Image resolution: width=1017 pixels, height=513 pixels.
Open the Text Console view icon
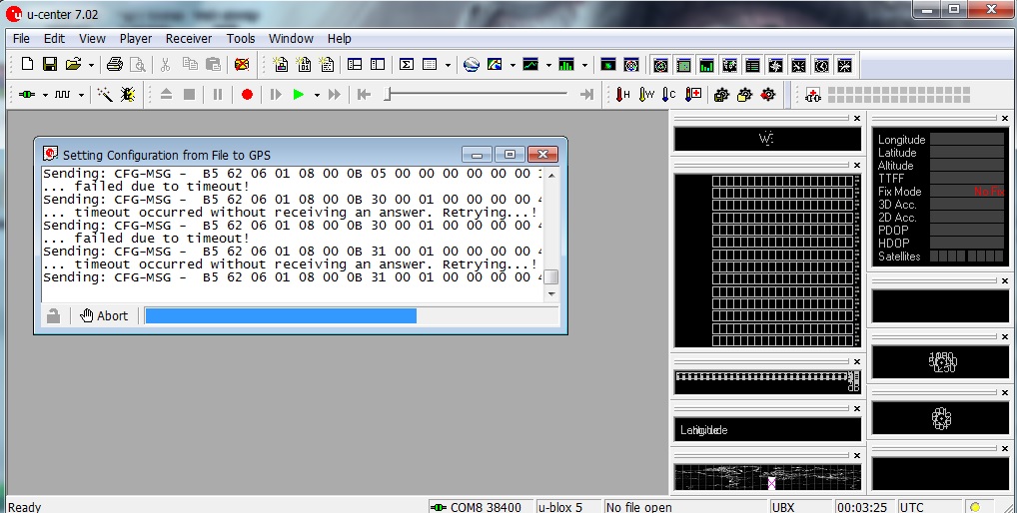pyautogui.click(x=327, y=64)
